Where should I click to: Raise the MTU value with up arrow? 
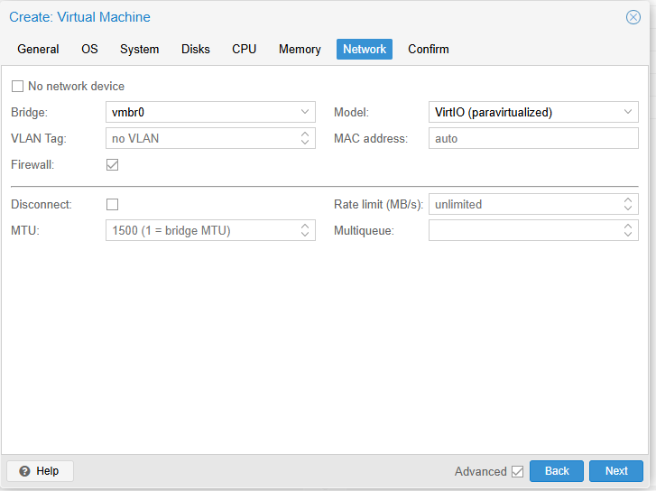tap(305, 226)
